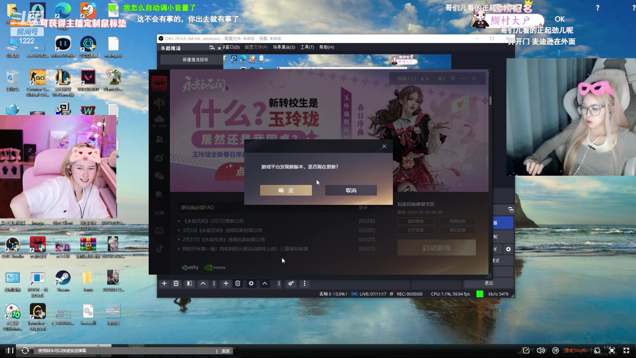Image resolution: width=636 pixels, height=358 pixels.
Task: Add a scene with the first plus icon
Action: (164, 283)
